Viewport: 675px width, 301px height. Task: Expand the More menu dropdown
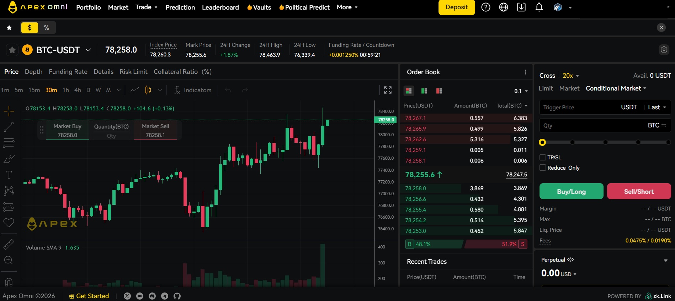347,7
